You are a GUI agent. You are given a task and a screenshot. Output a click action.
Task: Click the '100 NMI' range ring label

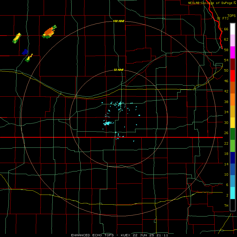(118, 21)
